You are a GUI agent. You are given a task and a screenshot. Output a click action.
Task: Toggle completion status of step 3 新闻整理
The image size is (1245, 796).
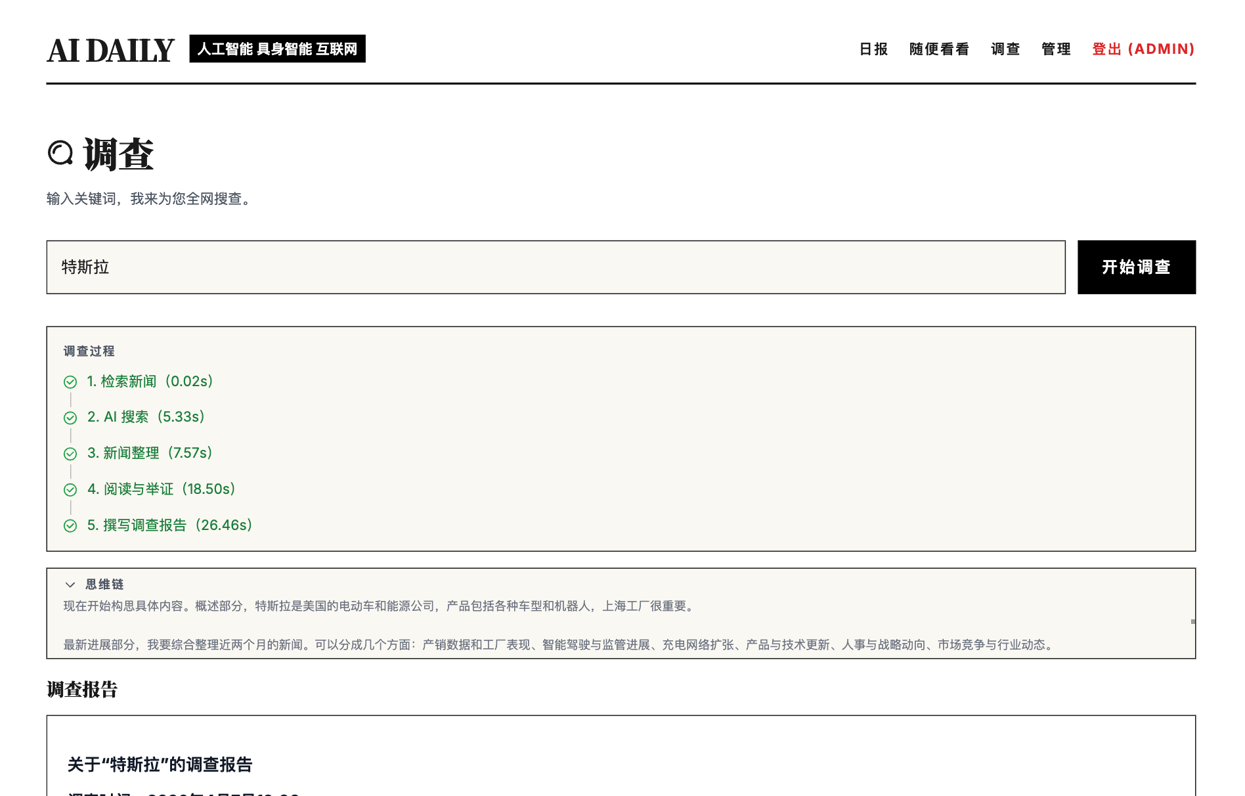(x=70, y=453)
